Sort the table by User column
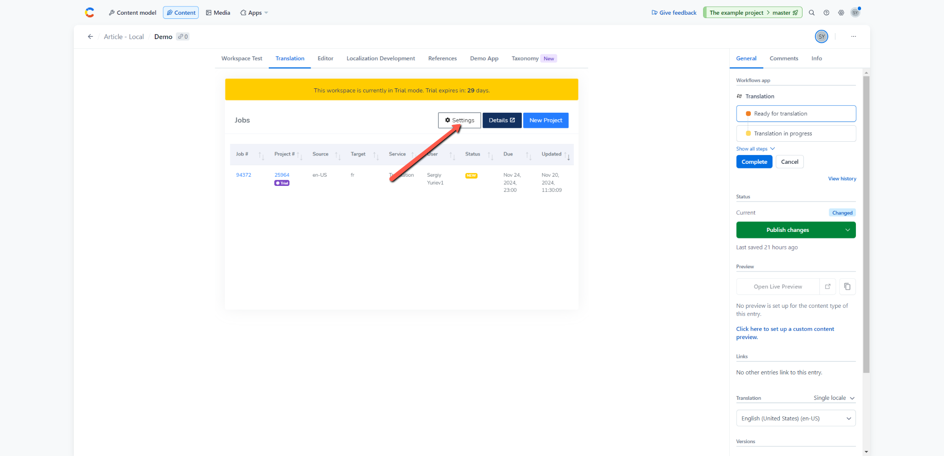This screenshot has height=456, width=944. pos(452,156)
